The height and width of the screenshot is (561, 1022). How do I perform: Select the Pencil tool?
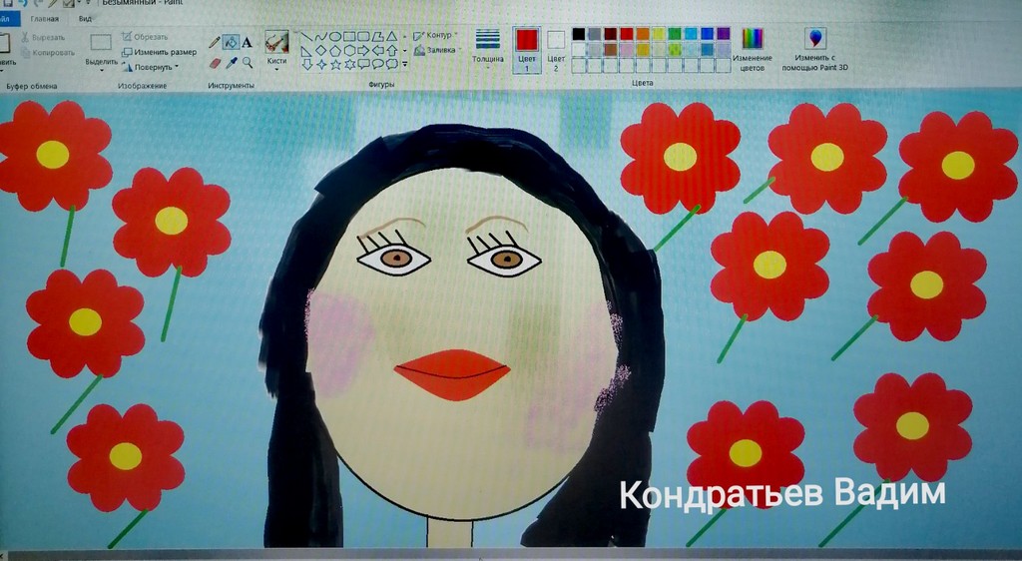(x=214, y=42)
